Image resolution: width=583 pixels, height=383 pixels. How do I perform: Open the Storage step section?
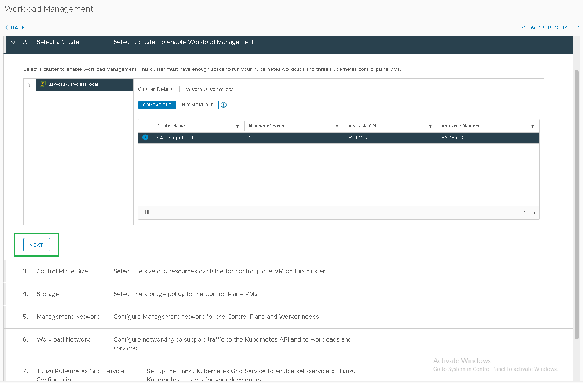click(x=48, y=294)
